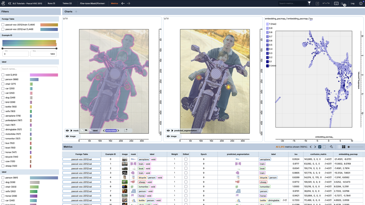
Task: Click the pin icon beside the search box
Action: click(x=309, y=3)
